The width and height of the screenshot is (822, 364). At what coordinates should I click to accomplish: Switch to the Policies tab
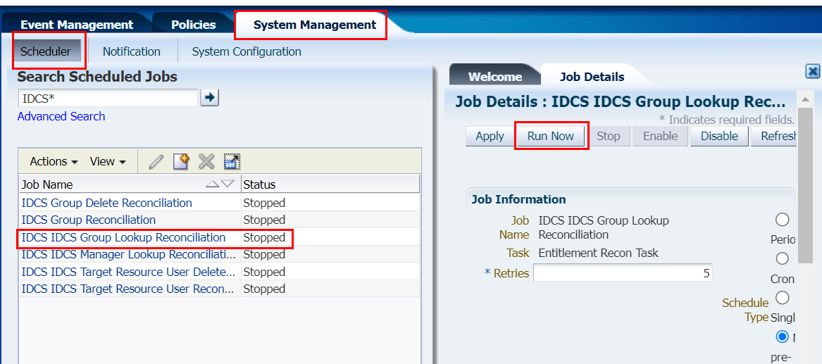pyautogui.click(x=194, y=25)
